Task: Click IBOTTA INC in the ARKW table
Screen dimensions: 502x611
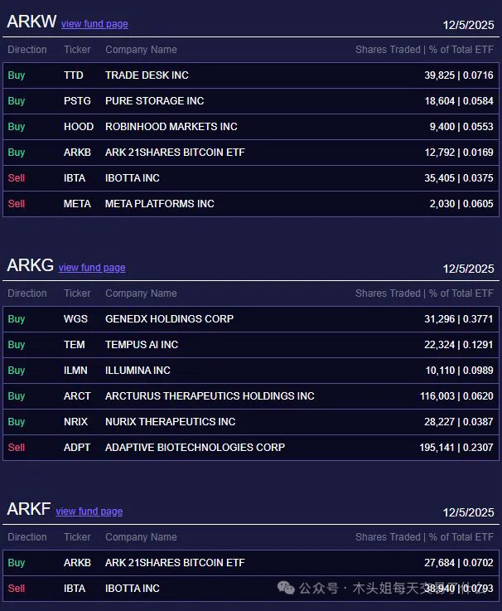Action: pos(133,178)
